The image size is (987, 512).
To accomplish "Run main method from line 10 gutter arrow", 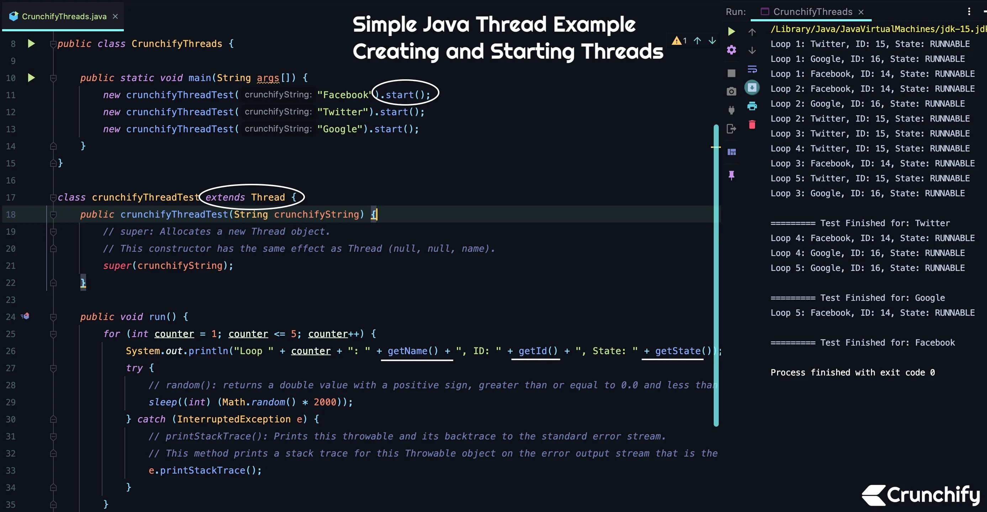I will point(31,78).
